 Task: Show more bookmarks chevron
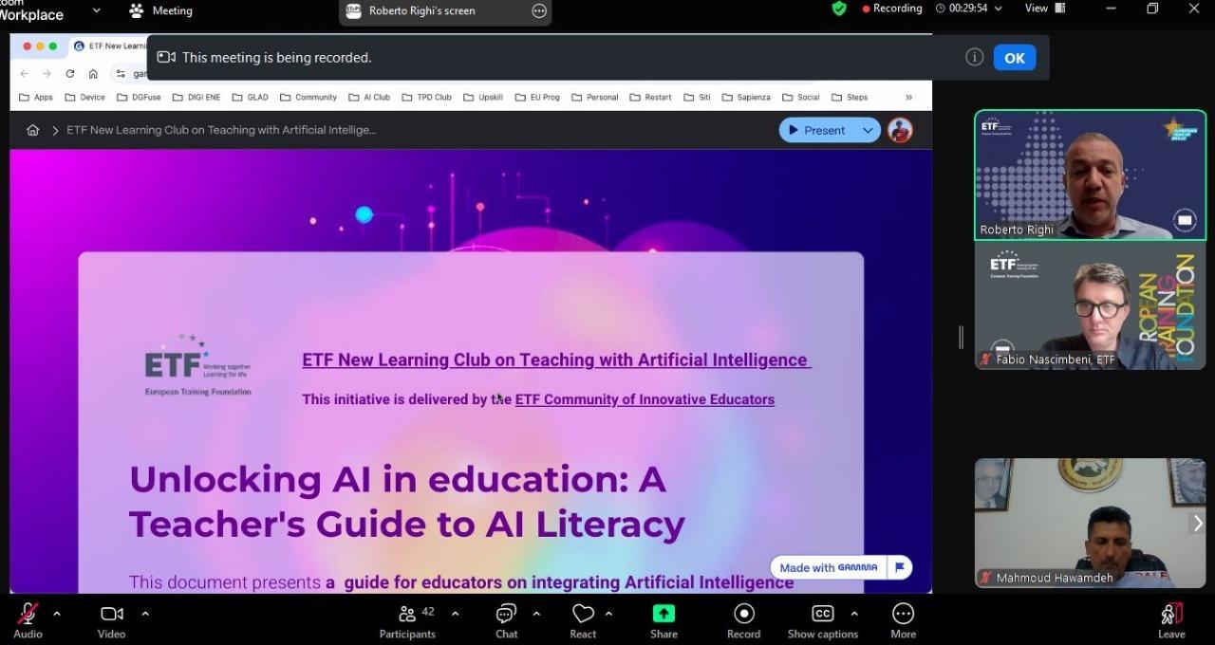click(x=908, y=97)
